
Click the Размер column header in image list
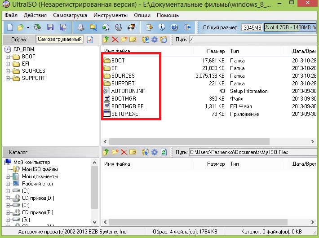[x=215, y=51]
